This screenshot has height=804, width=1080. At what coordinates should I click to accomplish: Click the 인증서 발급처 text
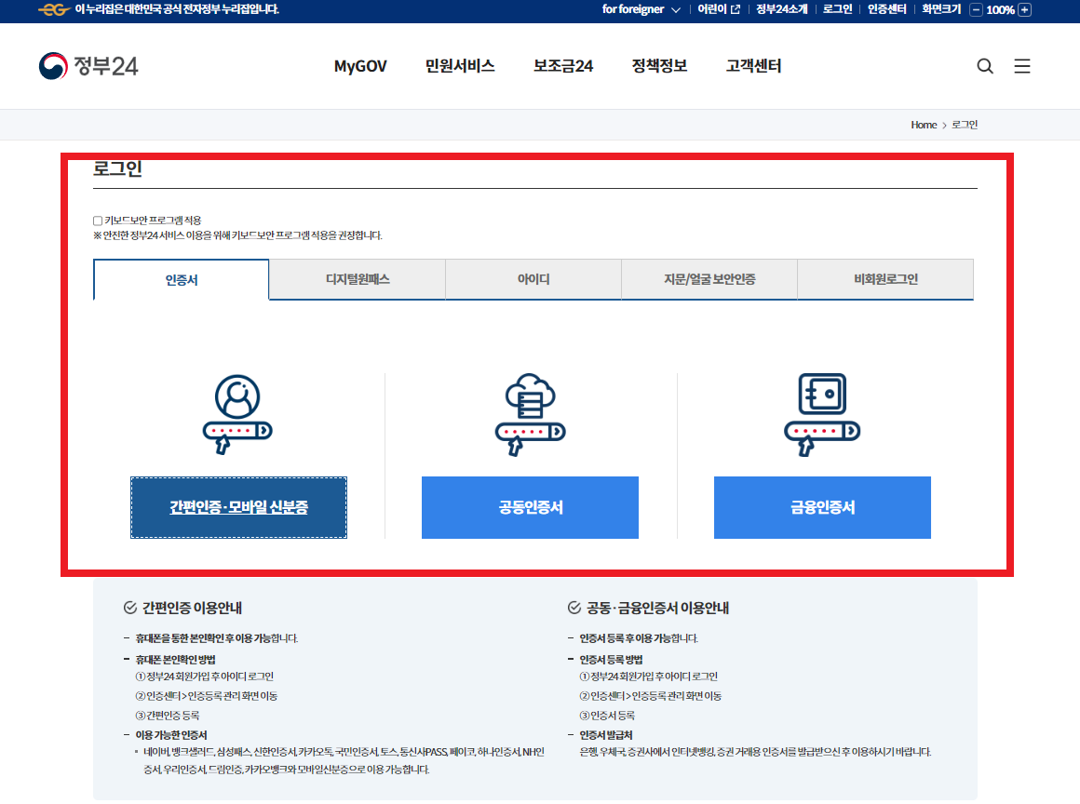click(x=605, y=735)
